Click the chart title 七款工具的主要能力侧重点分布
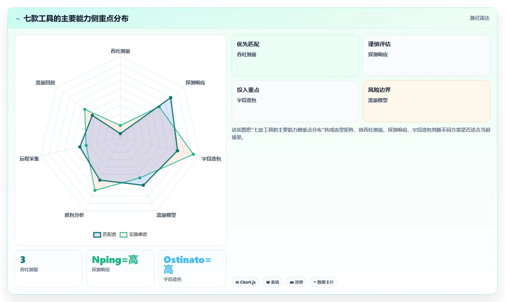The height and width of the screenshot is (302, 505). point(76,18)
